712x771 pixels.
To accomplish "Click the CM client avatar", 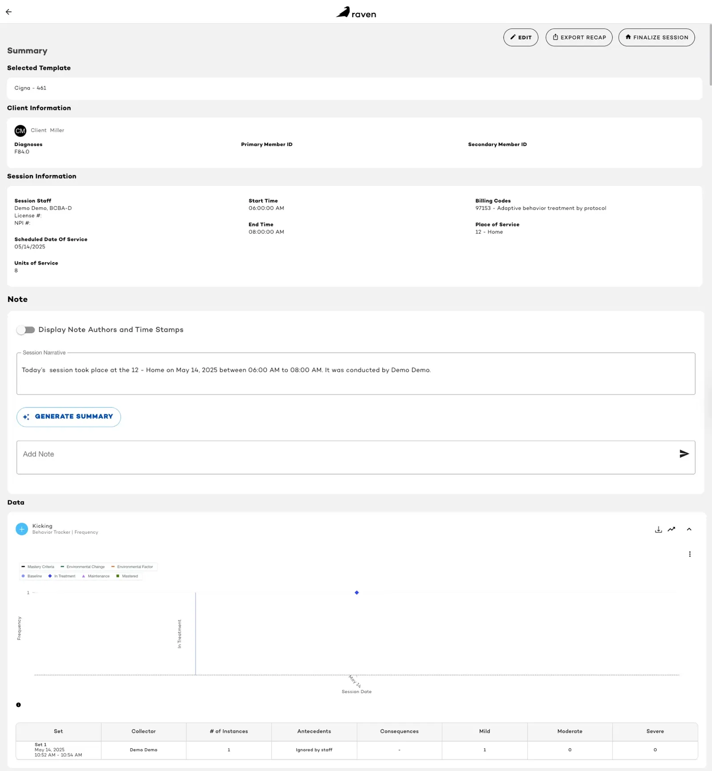I will (x=20, y=130).
